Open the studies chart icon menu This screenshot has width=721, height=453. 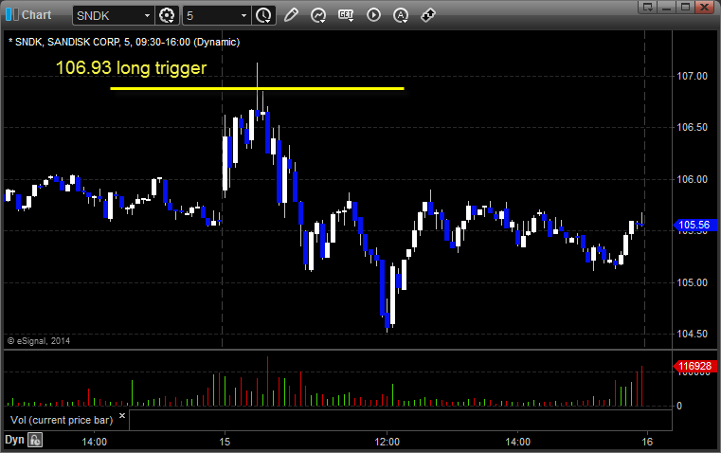pyautogui.click(x=318, y=15)
